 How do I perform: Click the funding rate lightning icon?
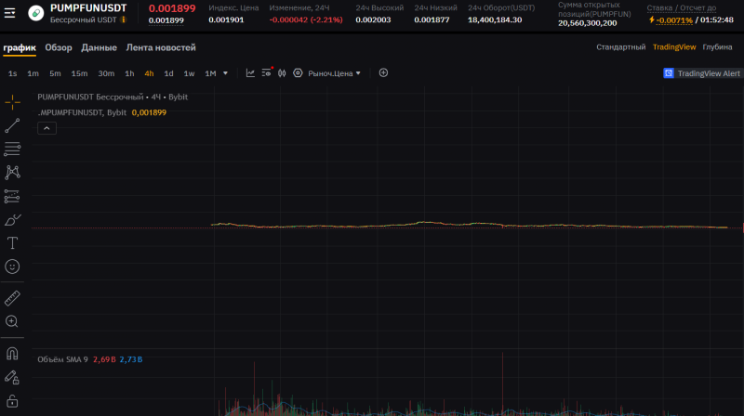(652, 19)
